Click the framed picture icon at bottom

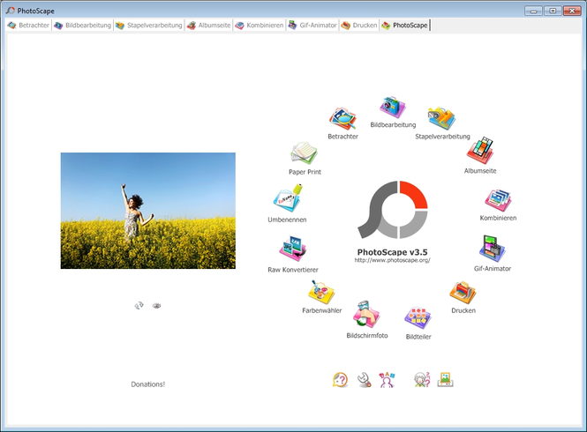tap(445, 380)
